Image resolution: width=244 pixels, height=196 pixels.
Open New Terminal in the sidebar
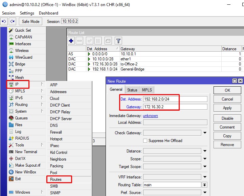[27, 152]
